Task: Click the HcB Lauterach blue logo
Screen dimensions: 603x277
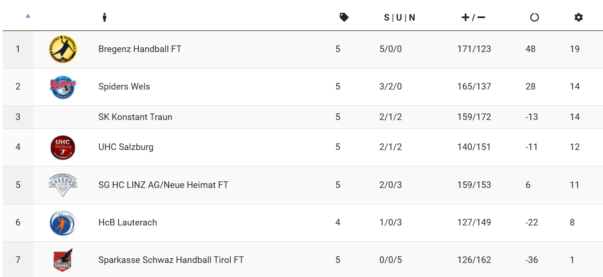Action: pyautogui.click(x=63, y=223)
